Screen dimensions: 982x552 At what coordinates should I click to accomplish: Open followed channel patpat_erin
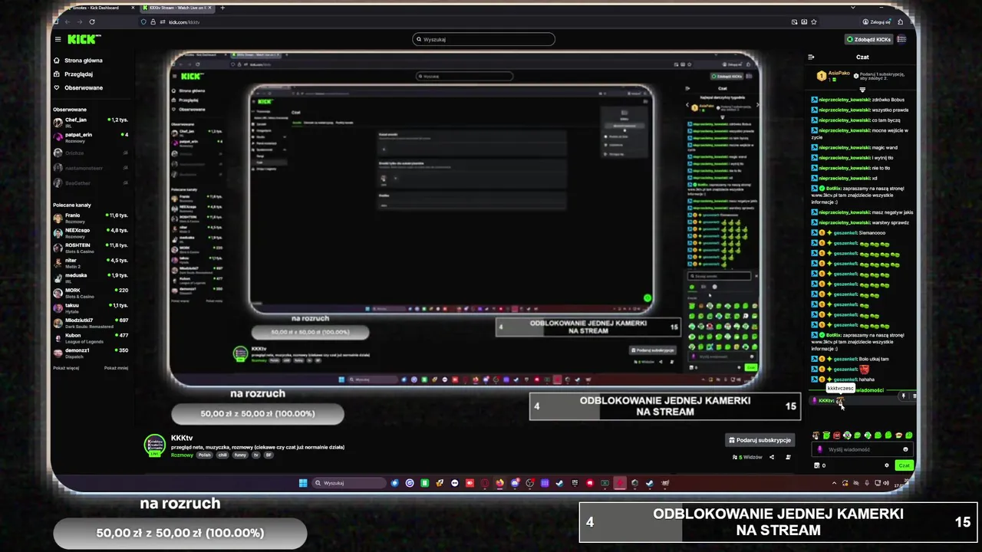click(91, 136)
